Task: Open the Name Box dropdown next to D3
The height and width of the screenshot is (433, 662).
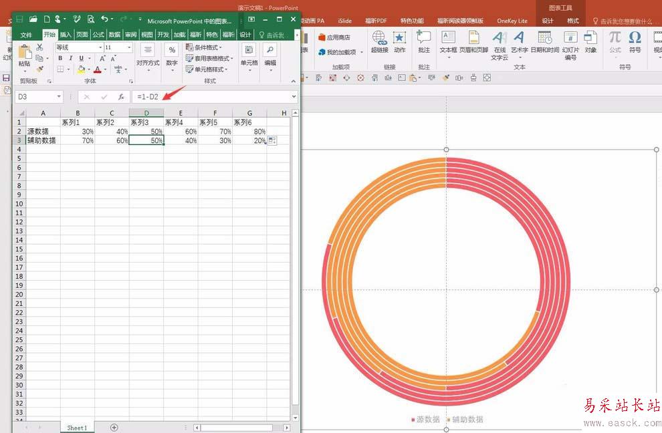Action: (59, 97)
